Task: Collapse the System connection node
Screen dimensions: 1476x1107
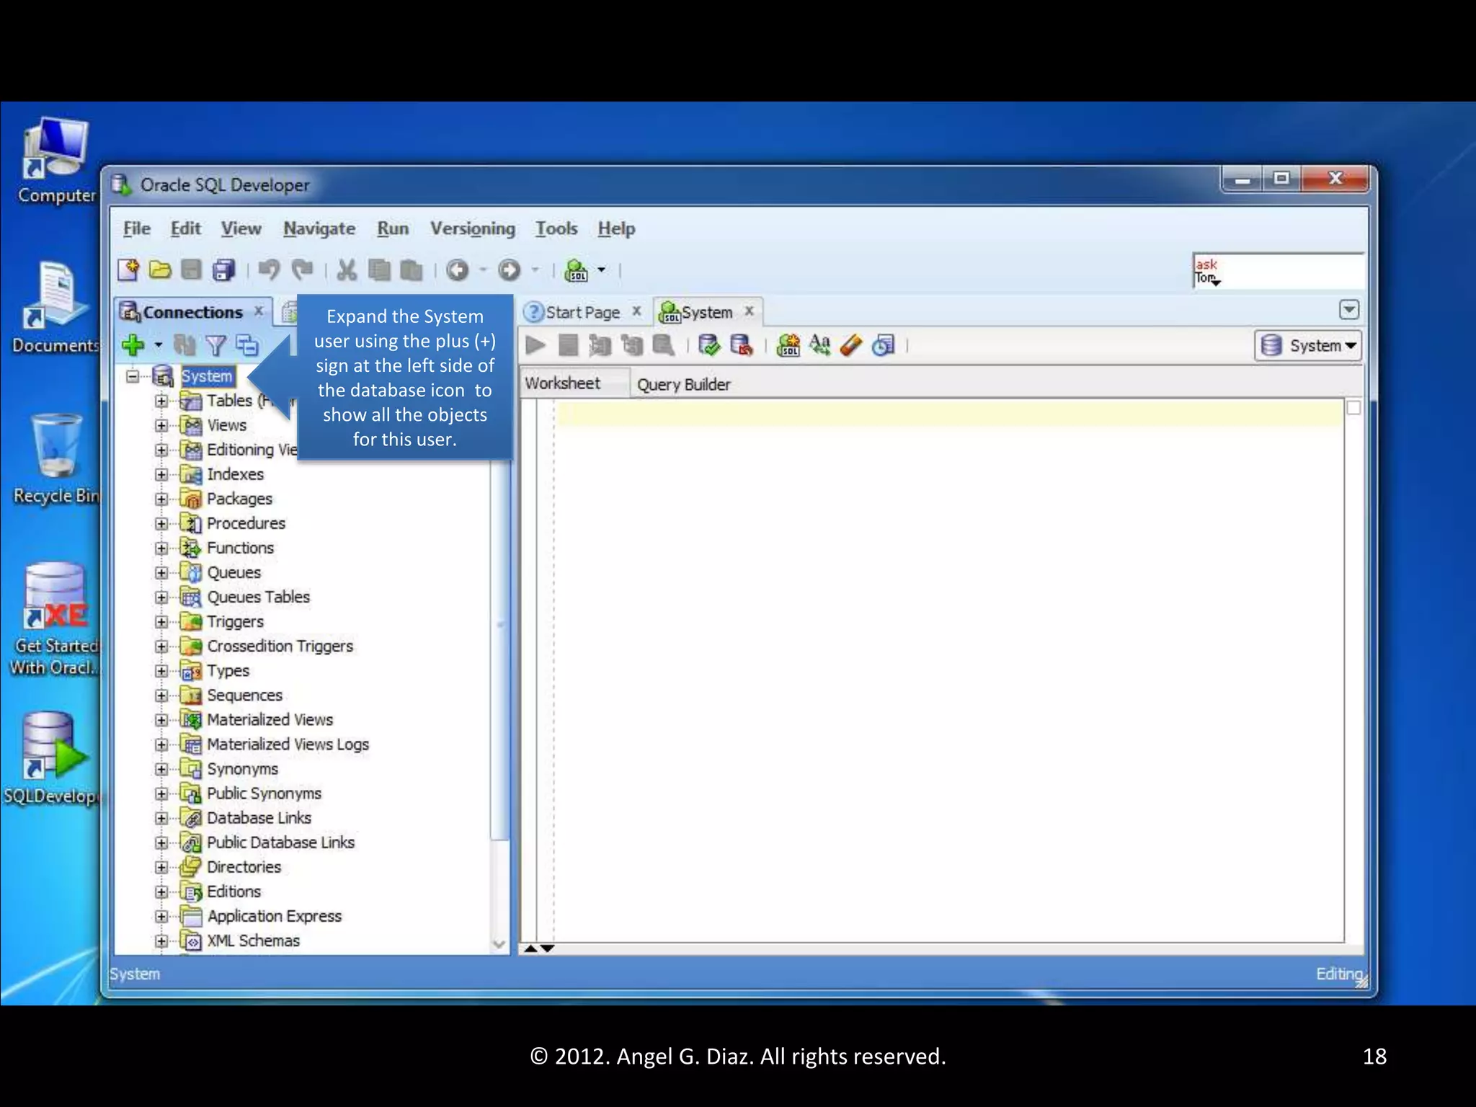Action: [133, 376]
